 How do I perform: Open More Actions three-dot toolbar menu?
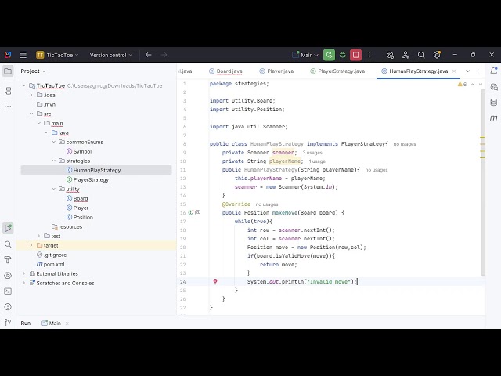tap(369, 55)
